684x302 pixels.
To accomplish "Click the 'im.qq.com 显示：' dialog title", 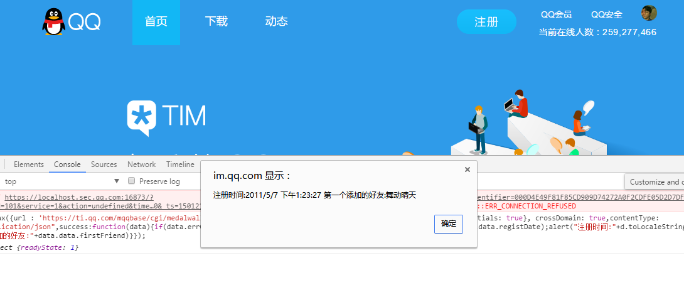I will [x=252, y=176].
